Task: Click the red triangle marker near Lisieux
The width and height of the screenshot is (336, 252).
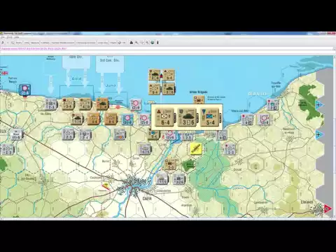Action: 328,209
